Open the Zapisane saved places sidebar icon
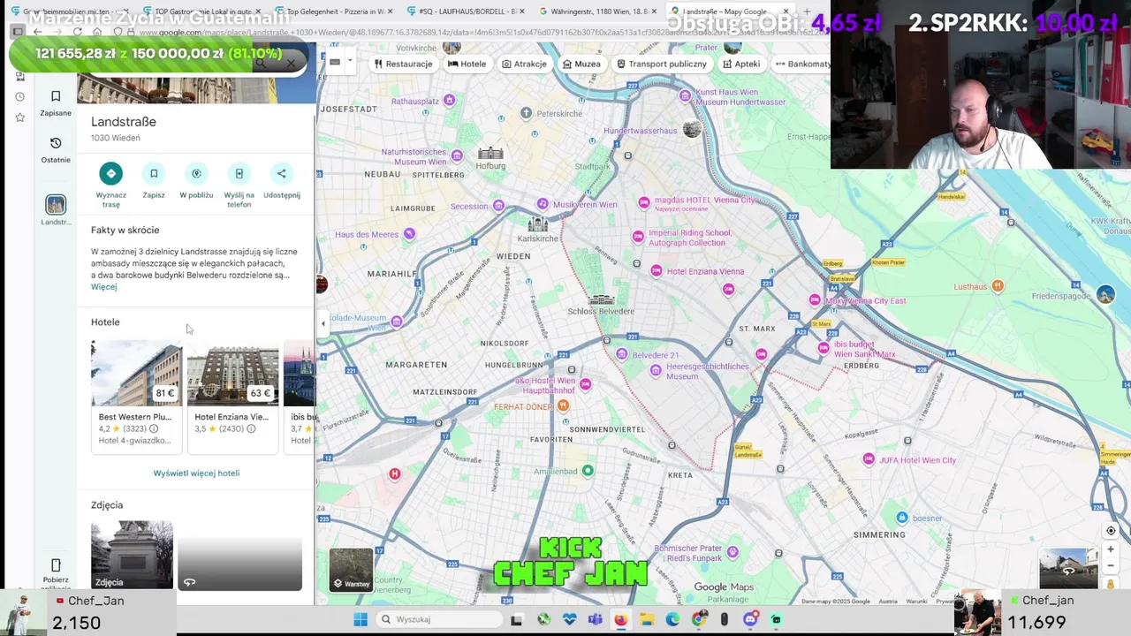This screenshot has height=636, width=1131. (x=56, y=96)
